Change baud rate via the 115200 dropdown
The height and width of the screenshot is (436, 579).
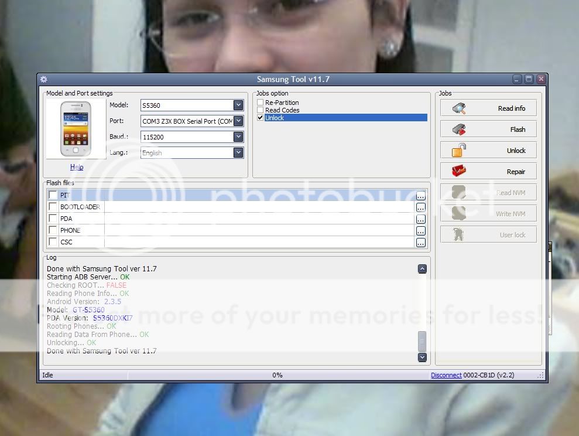point(238,137)
